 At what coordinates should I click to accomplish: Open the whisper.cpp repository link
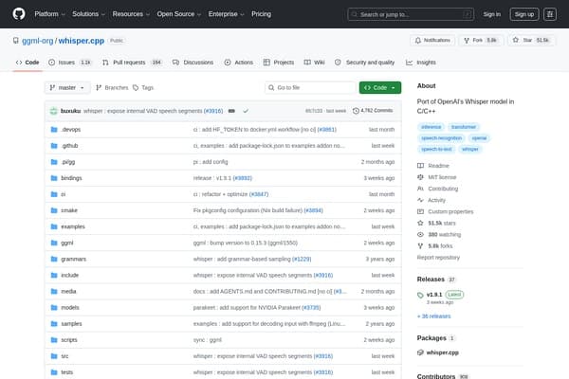tap(82, 41)
